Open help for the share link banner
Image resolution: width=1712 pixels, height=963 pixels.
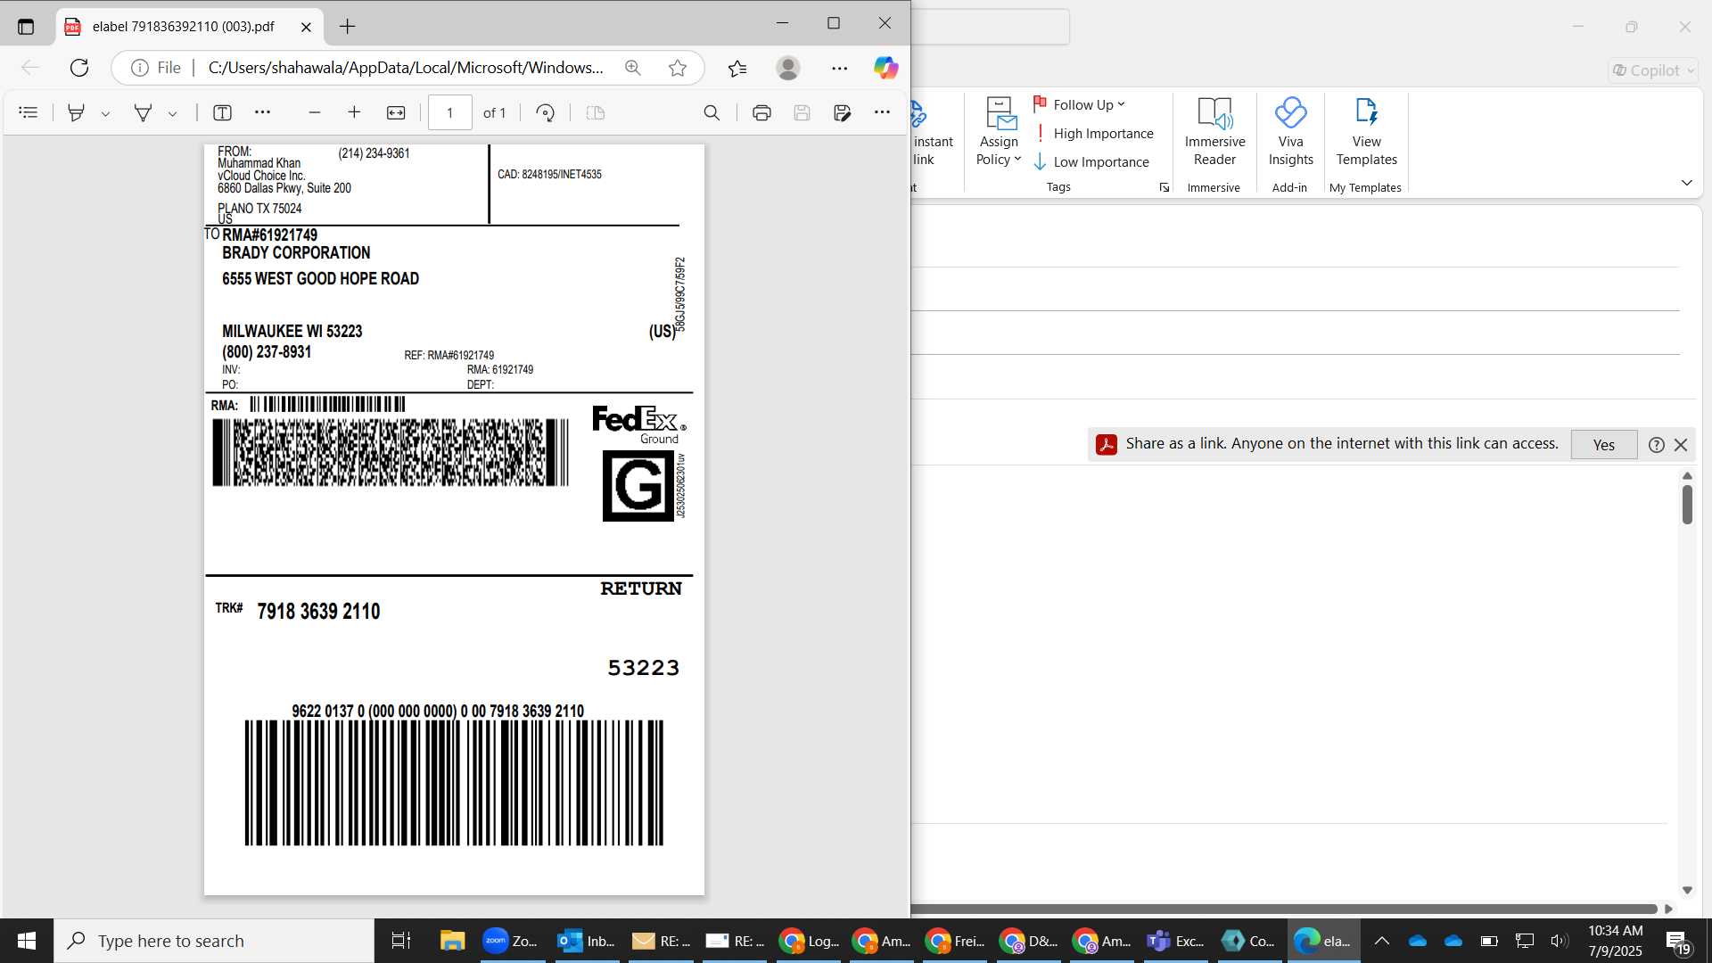pos(1656,444)
